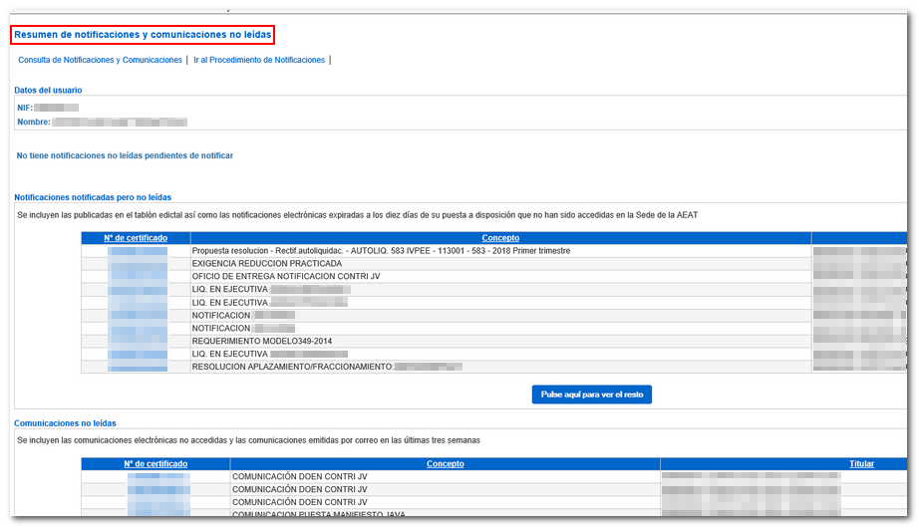Go to Ir al Procedimiento de Notificaciones
Viewport: 918px width, 527px height.
259,61
